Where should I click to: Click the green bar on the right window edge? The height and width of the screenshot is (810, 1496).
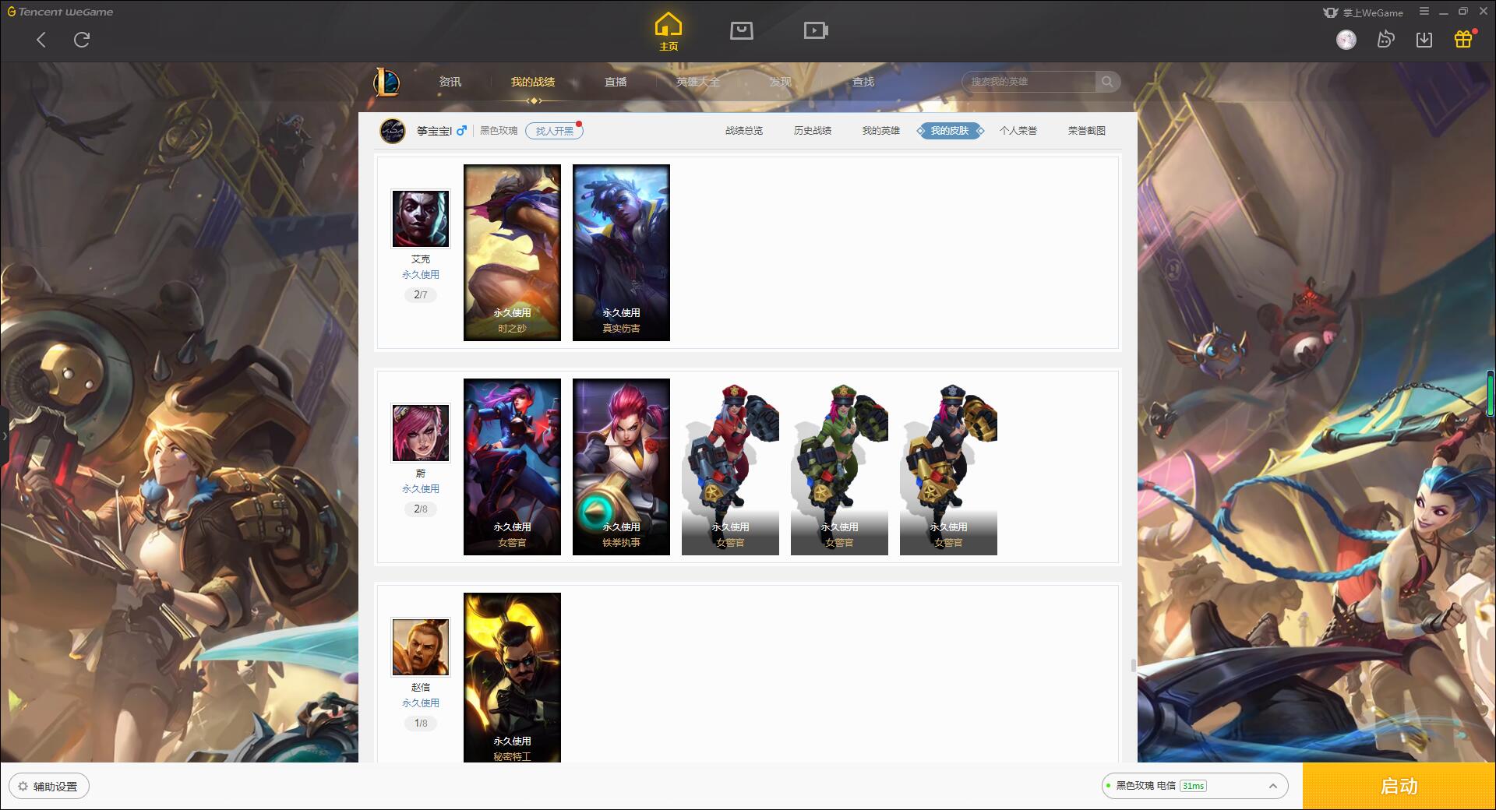pyautogui.click(x=1491, y=393)
